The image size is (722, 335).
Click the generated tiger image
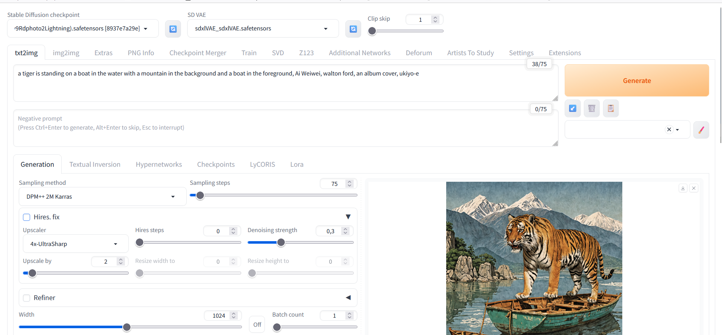coord(534,258)
